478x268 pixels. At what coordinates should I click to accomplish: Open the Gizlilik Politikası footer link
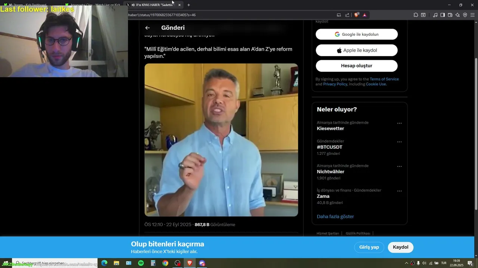point(358,233)
